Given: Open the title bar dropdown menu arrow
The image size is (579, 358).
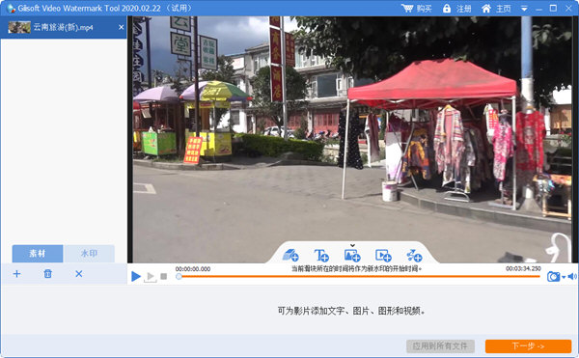Looking at the screenshot, I should [x=524, y=9].
